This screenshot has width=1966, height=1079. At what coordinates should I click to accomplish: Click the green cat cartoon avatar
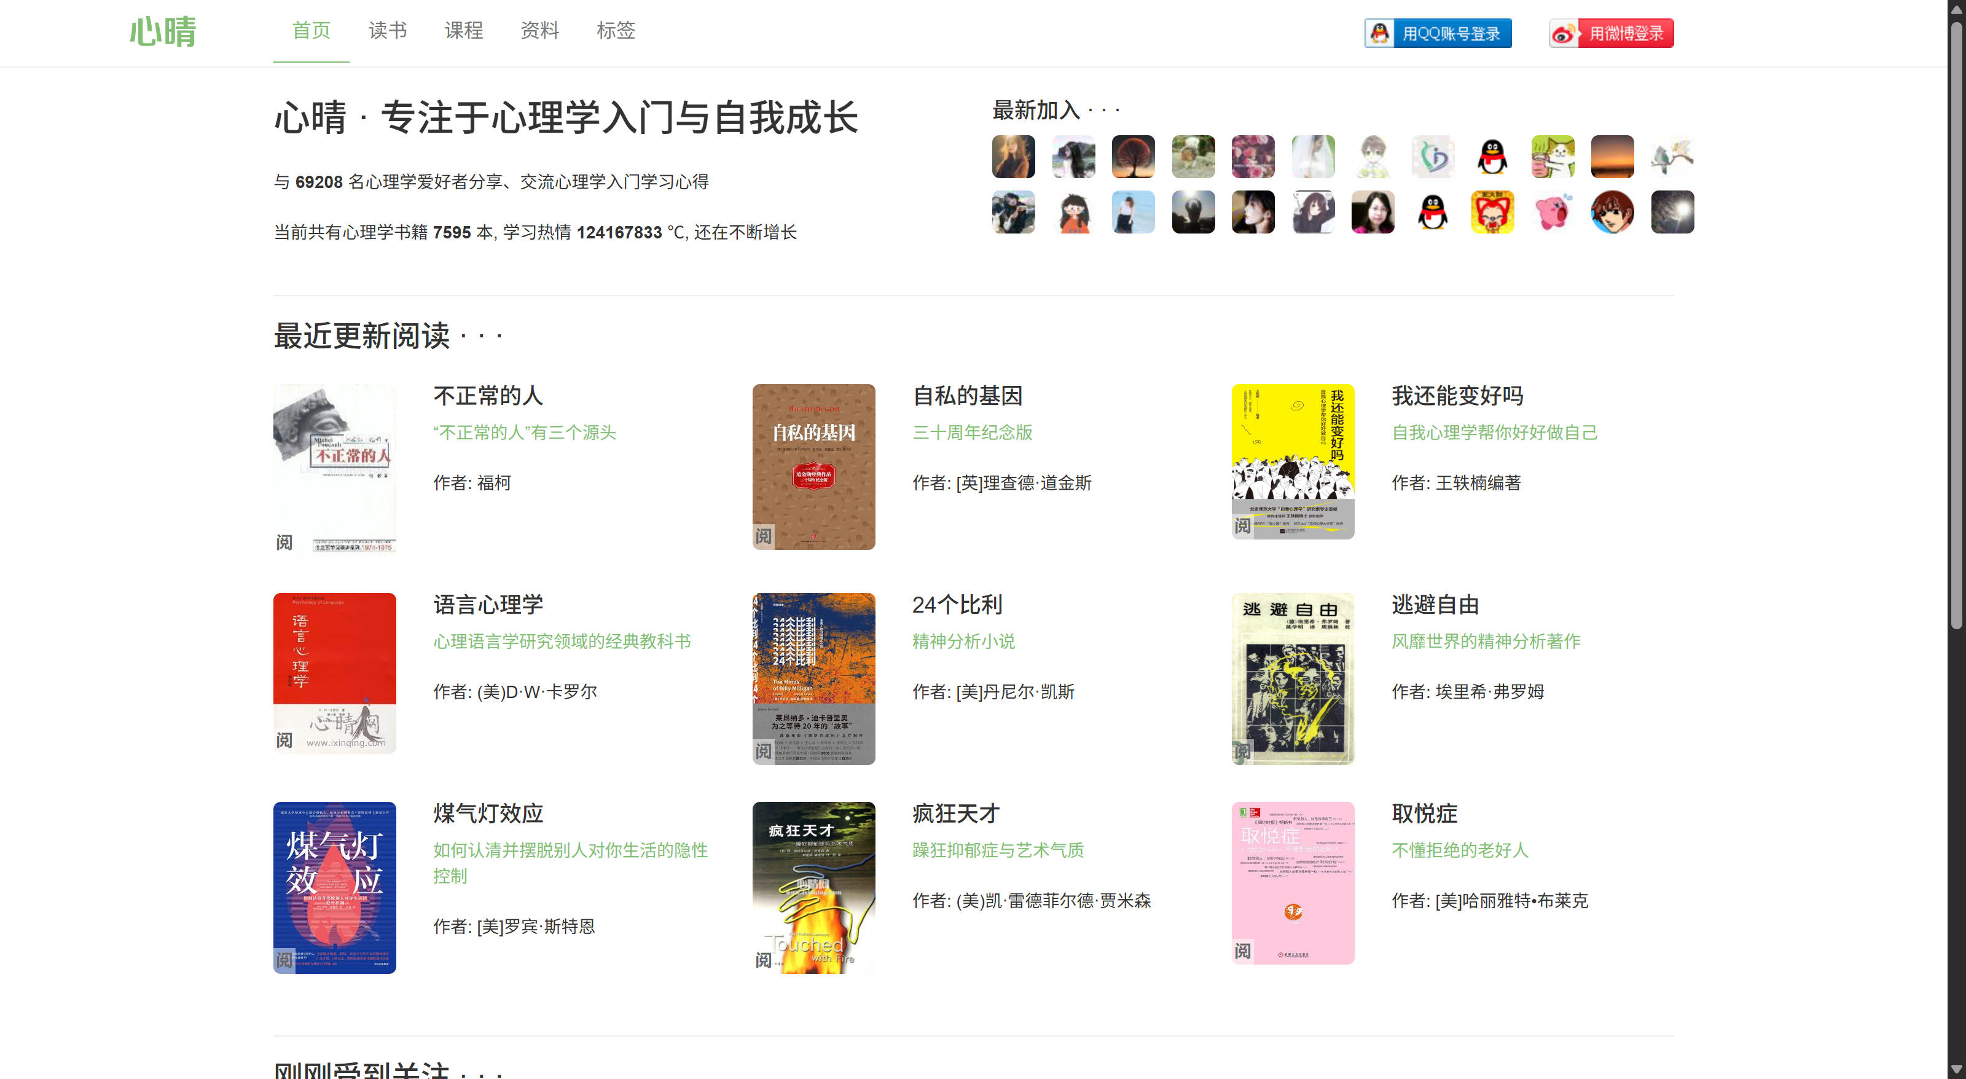click(1553, 157)
